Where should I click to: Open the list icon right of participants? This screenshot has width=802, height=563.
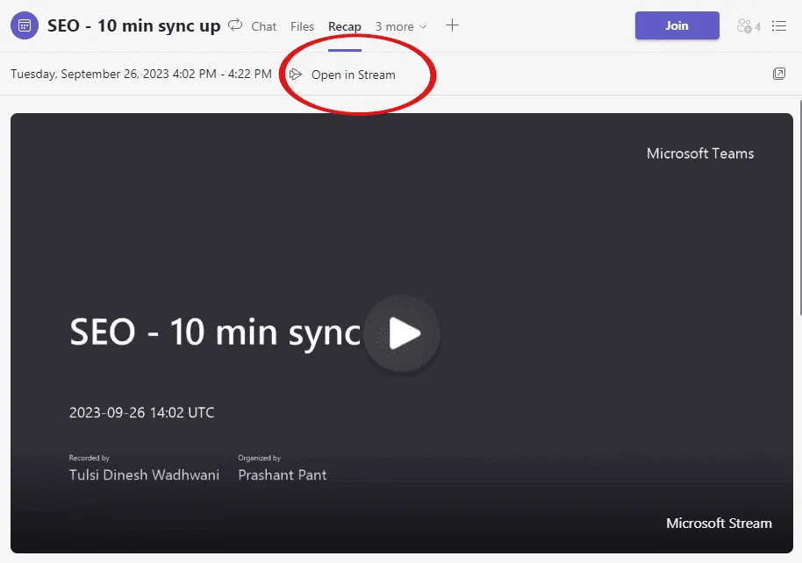click(x=778, y=26)
